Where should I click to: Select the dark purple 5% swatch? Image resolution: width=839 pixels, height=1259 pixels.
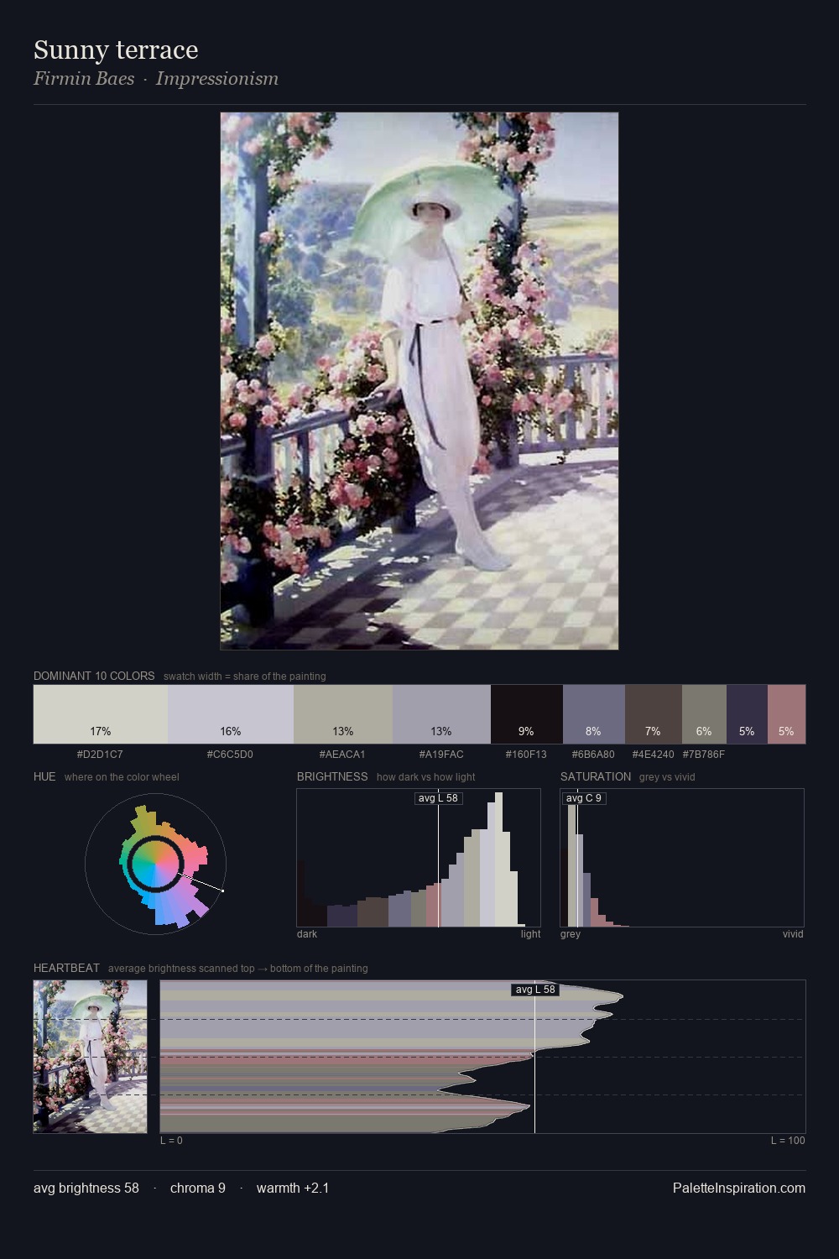(747, 714)
